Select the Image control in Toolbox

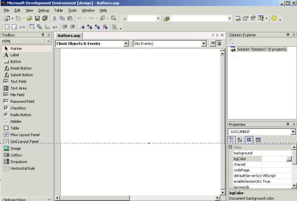click(26, 149)
